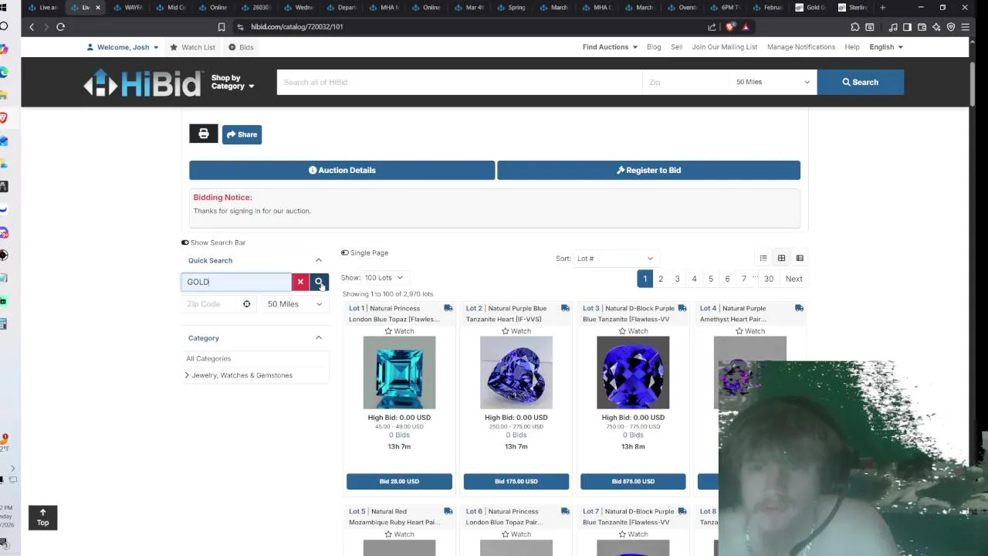The image size is (988, 556).
Task: Open the Brave Shields lion icon
Action: (x=729, y=27)
